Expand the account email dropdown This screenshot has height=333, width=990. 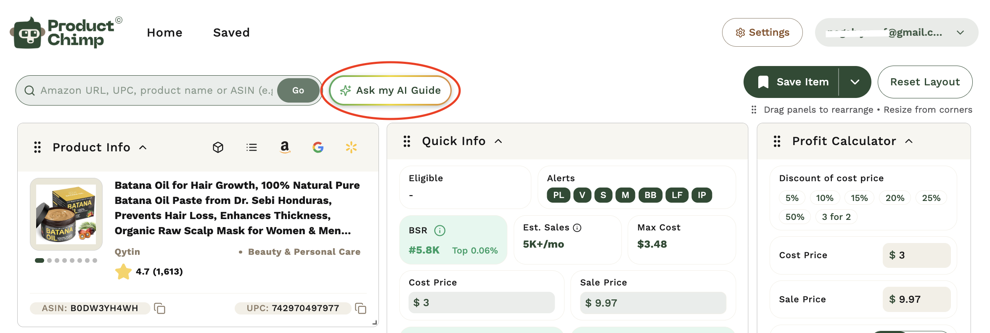point(960,32)
